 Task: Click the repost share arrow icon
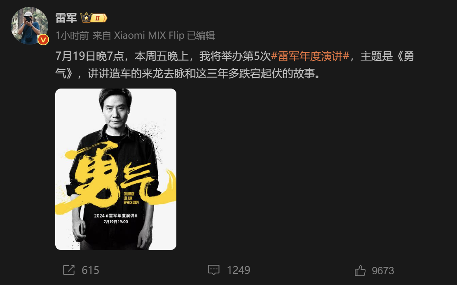tap(69, 270)
